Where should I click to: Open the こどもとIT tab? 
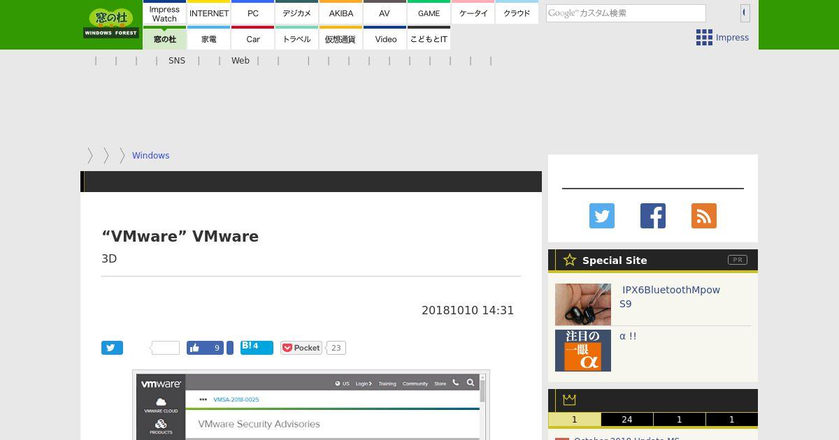click(x=429, y=38)
